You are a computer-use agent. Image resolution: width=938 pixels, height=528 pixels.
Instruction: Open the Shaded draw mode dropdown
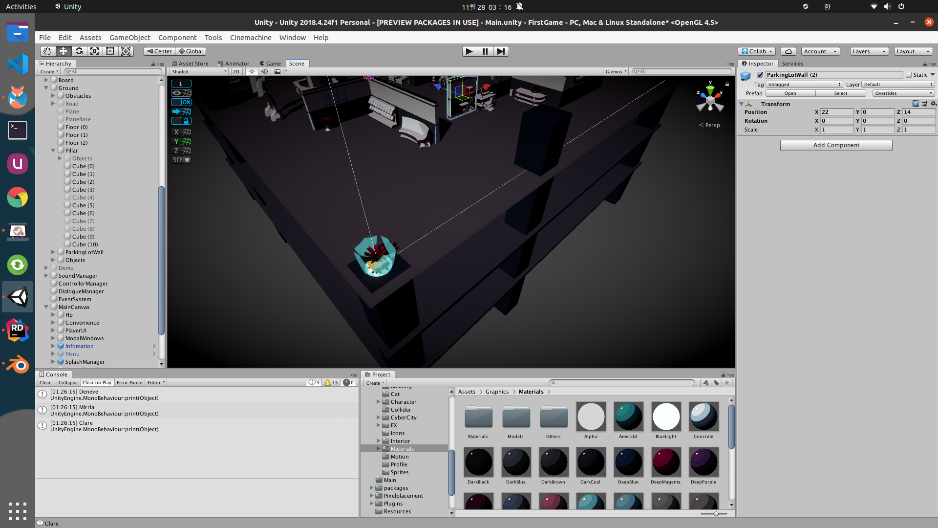[x=199, y=71]
